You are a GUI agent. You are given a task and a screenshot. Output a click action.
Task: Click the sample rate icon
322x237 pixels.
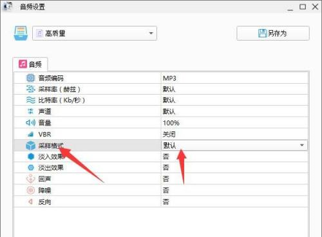tap(30, 89)
